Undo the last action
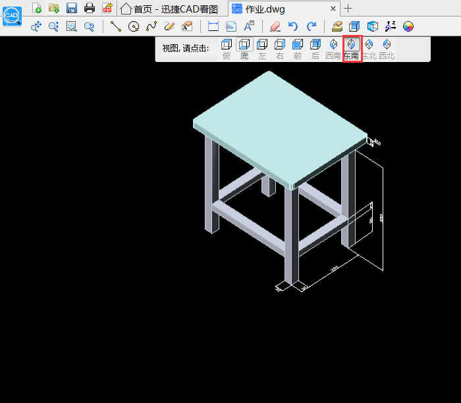The width and height of the screenshot is (461, 403). click(x=293, y=26)
